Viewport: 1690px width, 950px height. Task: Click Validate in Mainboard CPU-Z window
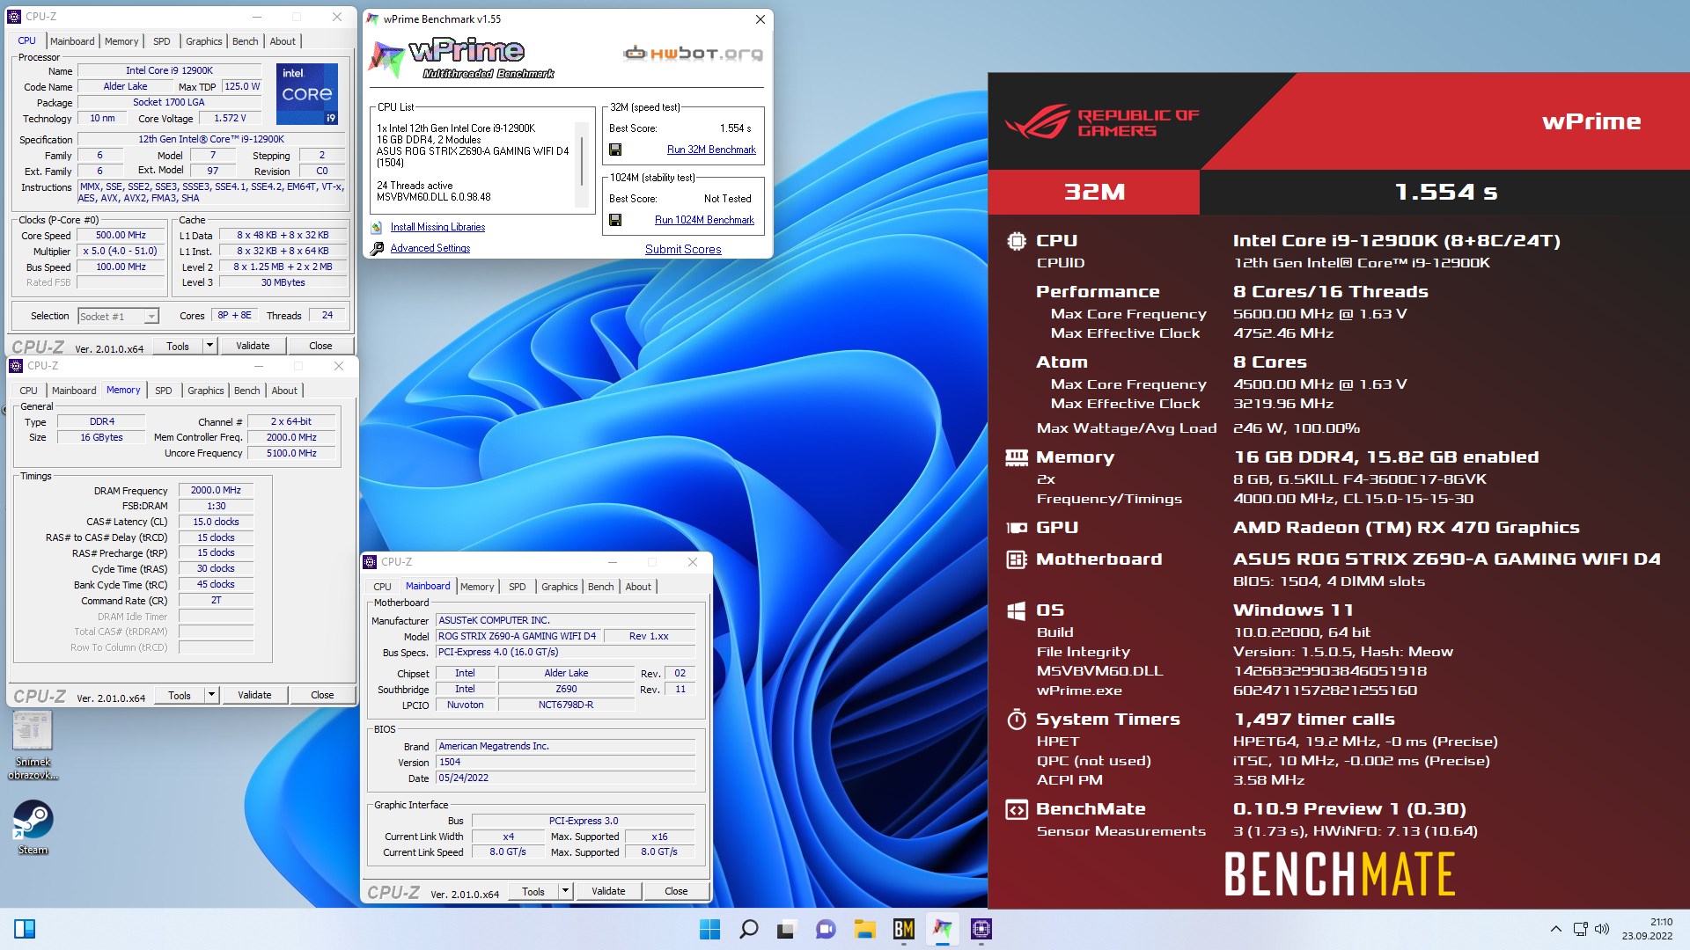pyautogui.click(x=608, y=891)
